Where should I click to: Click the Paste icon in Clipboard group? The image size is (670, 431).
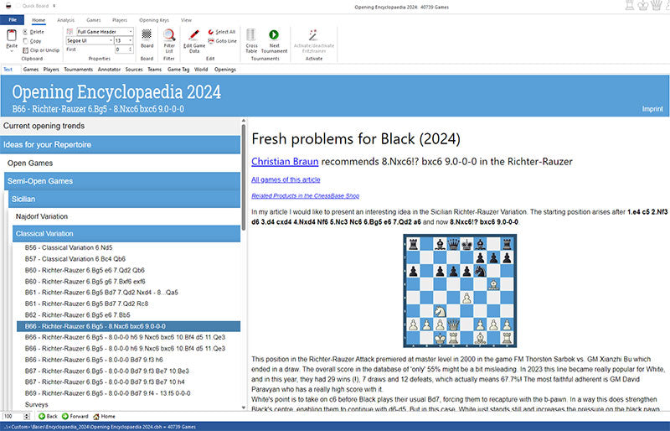coord(11,38)
